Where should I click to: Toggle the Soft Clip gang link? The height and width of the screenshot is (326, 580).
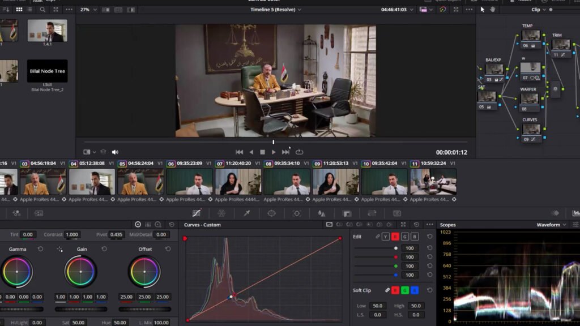pos(387,290)
